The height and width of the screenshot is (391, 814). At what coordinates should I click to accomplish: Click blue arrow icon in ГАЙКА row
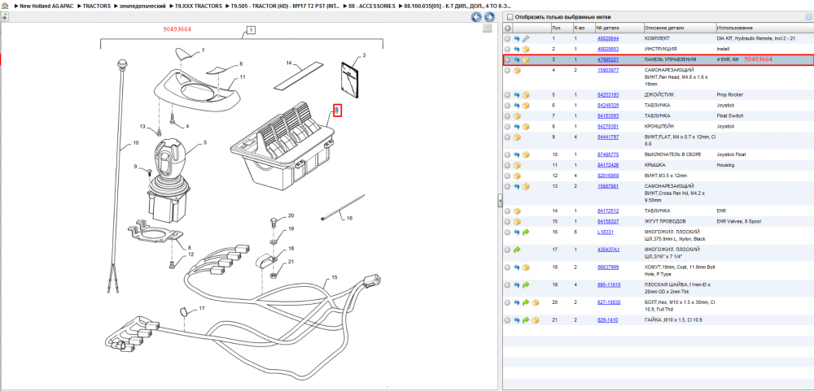[x=517, y=320]
